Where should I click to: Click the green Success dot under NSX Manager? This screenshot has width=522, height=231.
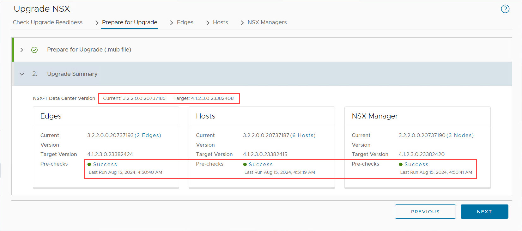[401, 164]
